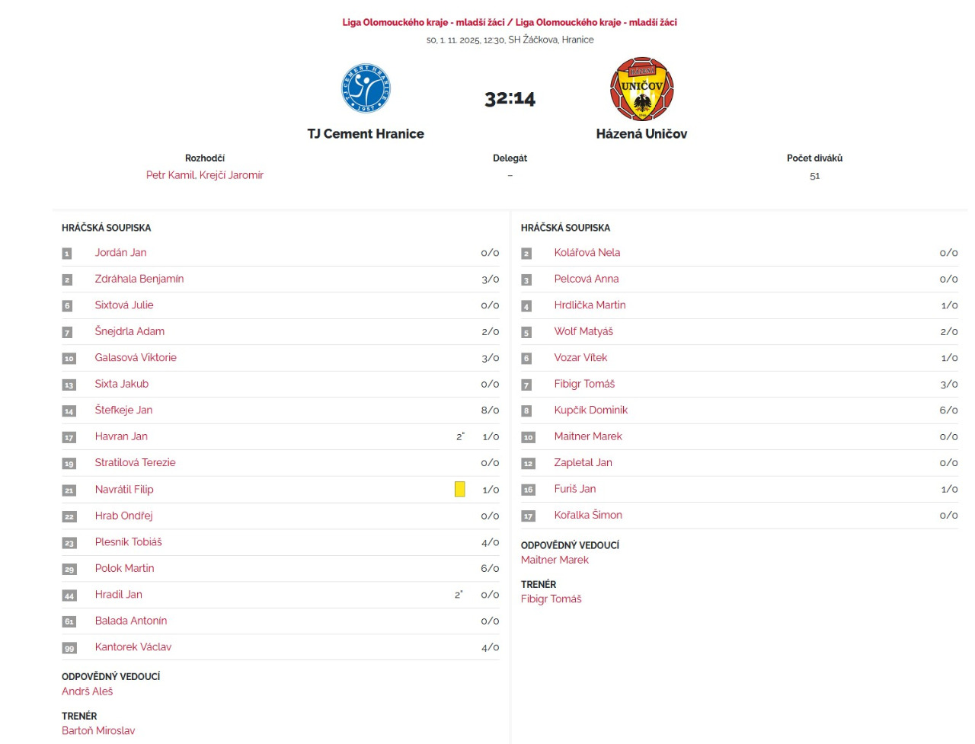Open coach Bartoň Miroslav's profile
The width and height of the screenshot is (975, 744).
click(98, 730)
